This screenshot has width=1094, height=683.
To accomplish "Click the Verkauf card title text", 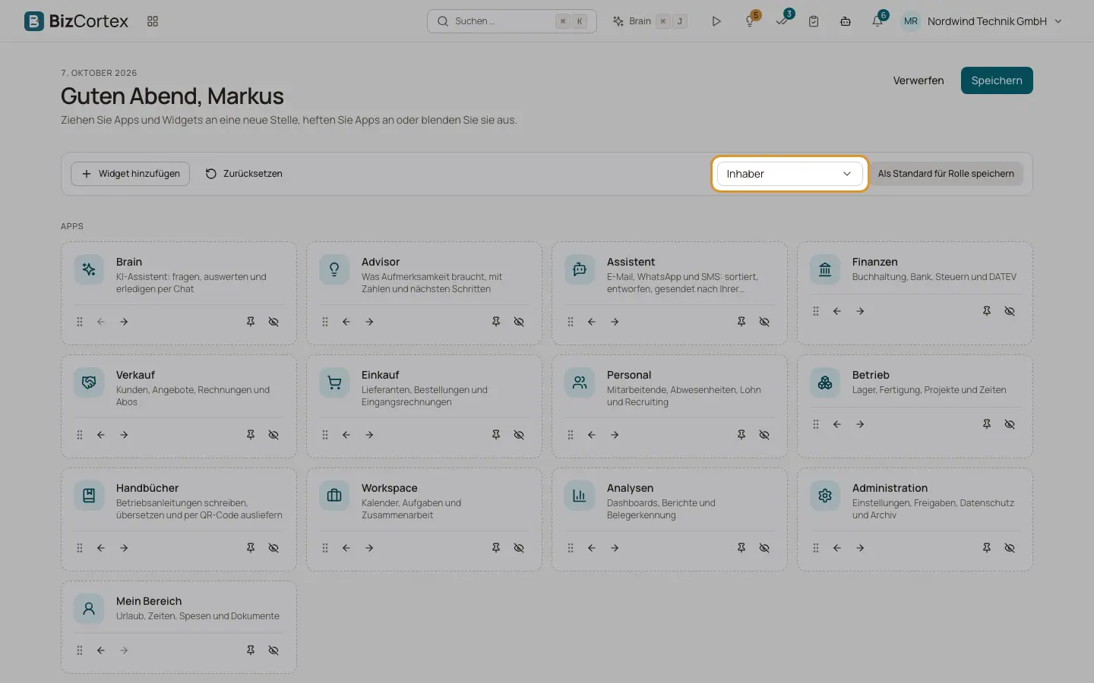I will (135, 375).
